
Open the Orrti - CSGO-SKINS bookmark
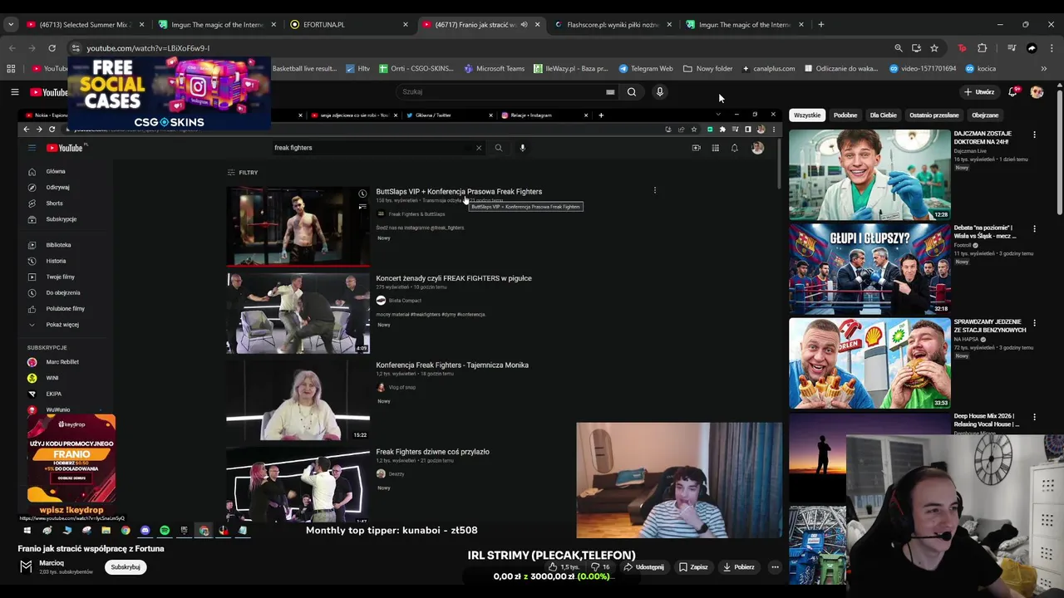[x=416, y=69]
